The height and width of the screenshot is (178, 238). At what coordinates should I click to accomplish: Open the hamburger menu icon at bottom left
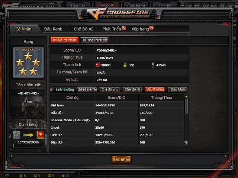coord(7,176)
